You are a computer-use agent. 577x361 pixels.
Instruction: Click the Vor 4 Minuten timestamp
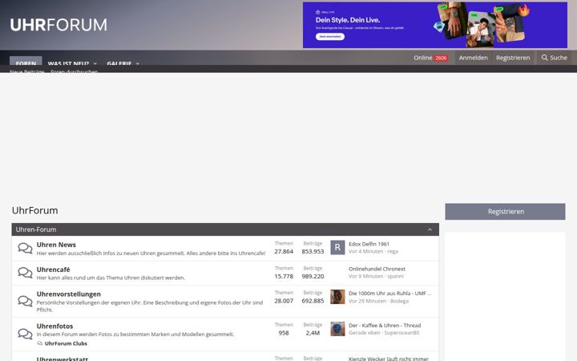pyautogui.click(x=365, y=251)
